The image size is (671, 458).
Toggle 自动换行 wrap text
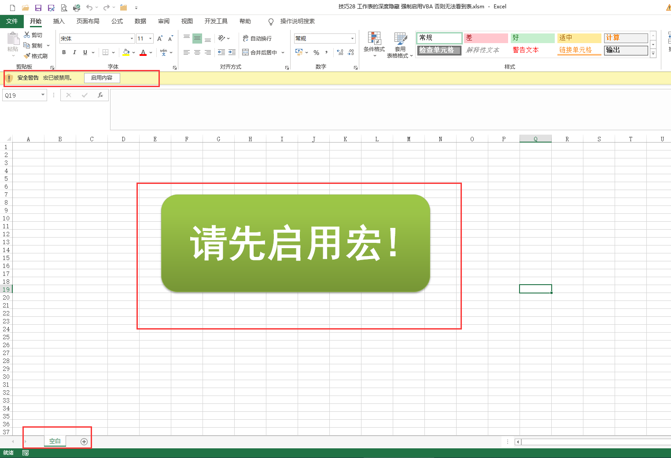click(x=257, y=38)
